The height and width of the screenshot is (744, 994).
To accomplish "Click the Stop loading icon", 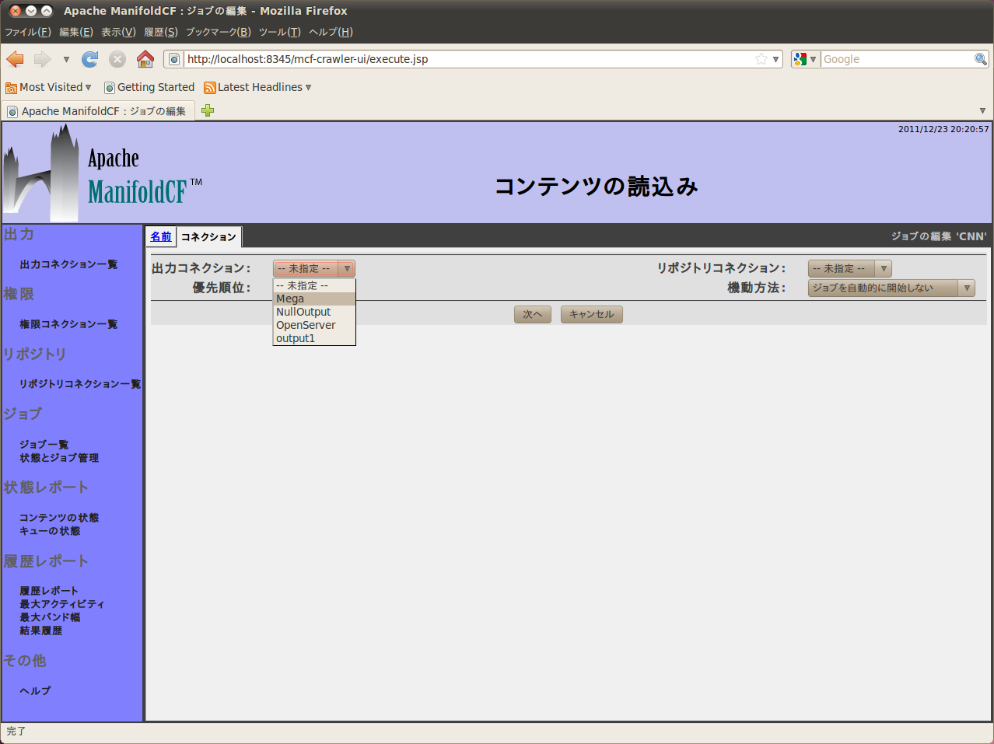I will coord(117,59).
